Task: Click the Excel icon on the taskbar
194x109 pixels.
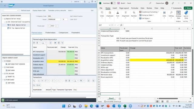Action: (x=125, y=106)
